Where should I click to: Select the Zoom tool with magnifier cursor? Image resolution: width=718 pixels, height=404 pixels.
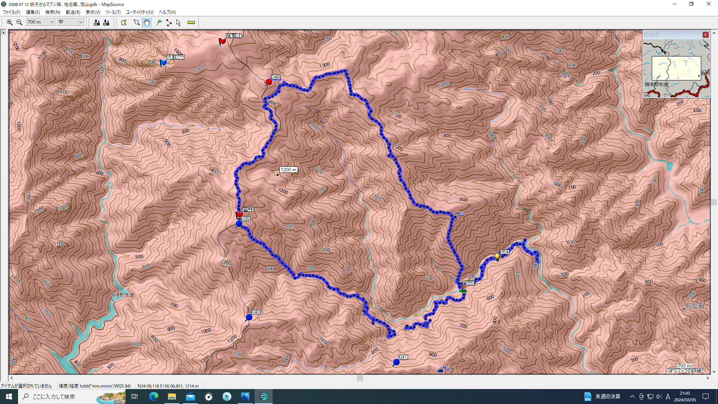[136, 22]
